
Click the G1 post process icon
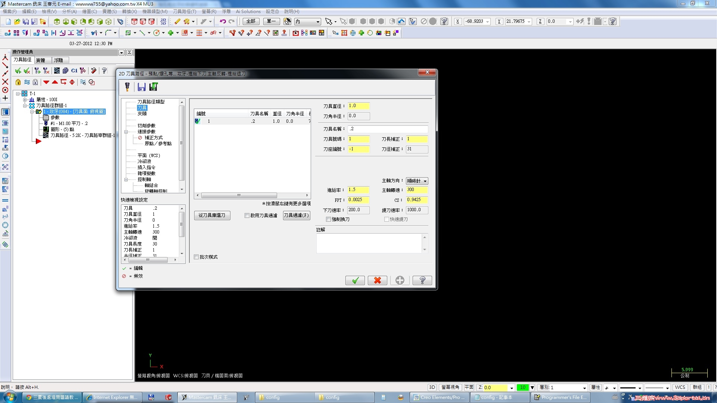point(74,71)
